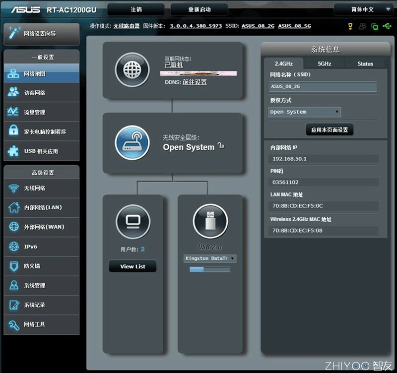Viewport: 397px width, 373px height.
Task: Open USB 相关应用 menu item
Action: tap(42, 151)
